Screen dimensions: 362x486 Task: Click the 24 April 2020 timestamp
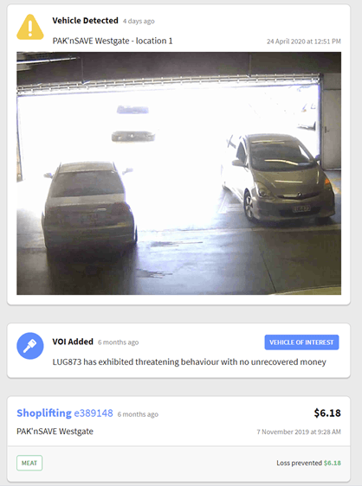(x=304, y=42)
